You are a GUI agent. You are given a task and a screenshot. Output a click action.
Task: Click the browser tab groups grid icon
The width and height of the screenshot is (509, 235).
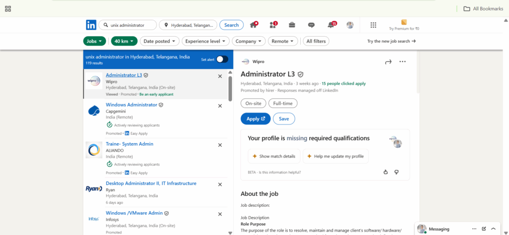click(8, 9)
